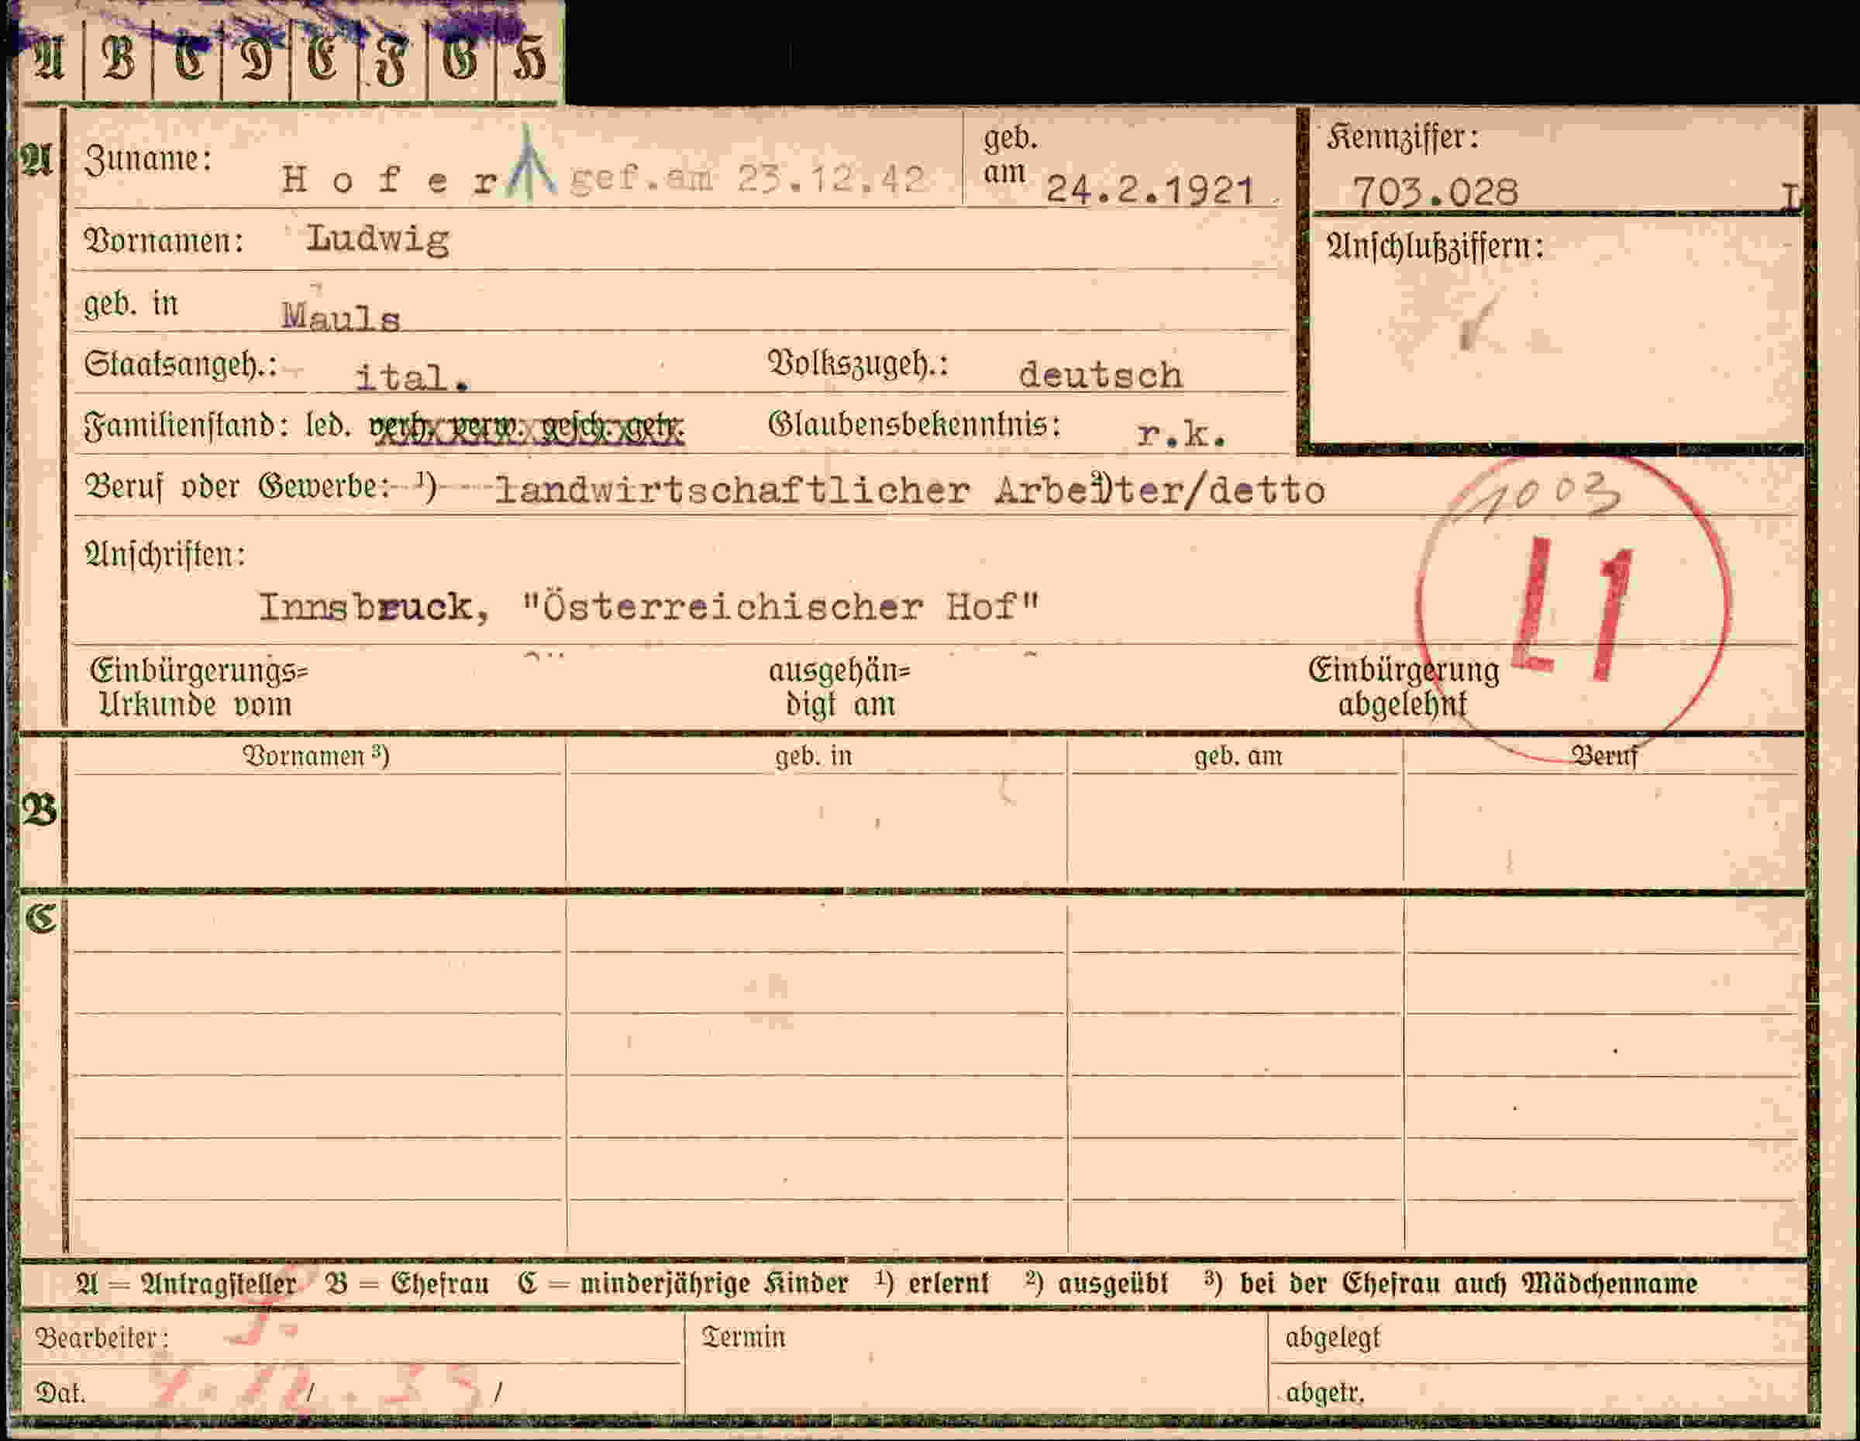Click the marital status "led."

(x=328, y=425)
